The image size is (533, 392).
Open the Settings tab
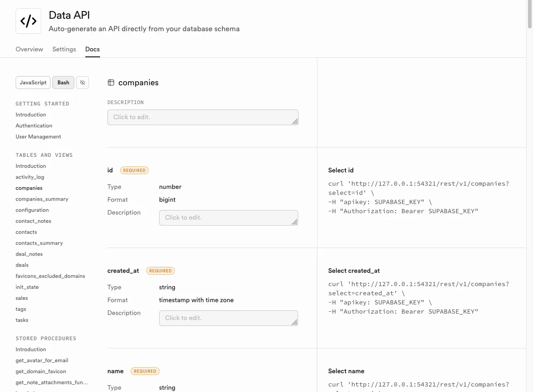(64, 49)
